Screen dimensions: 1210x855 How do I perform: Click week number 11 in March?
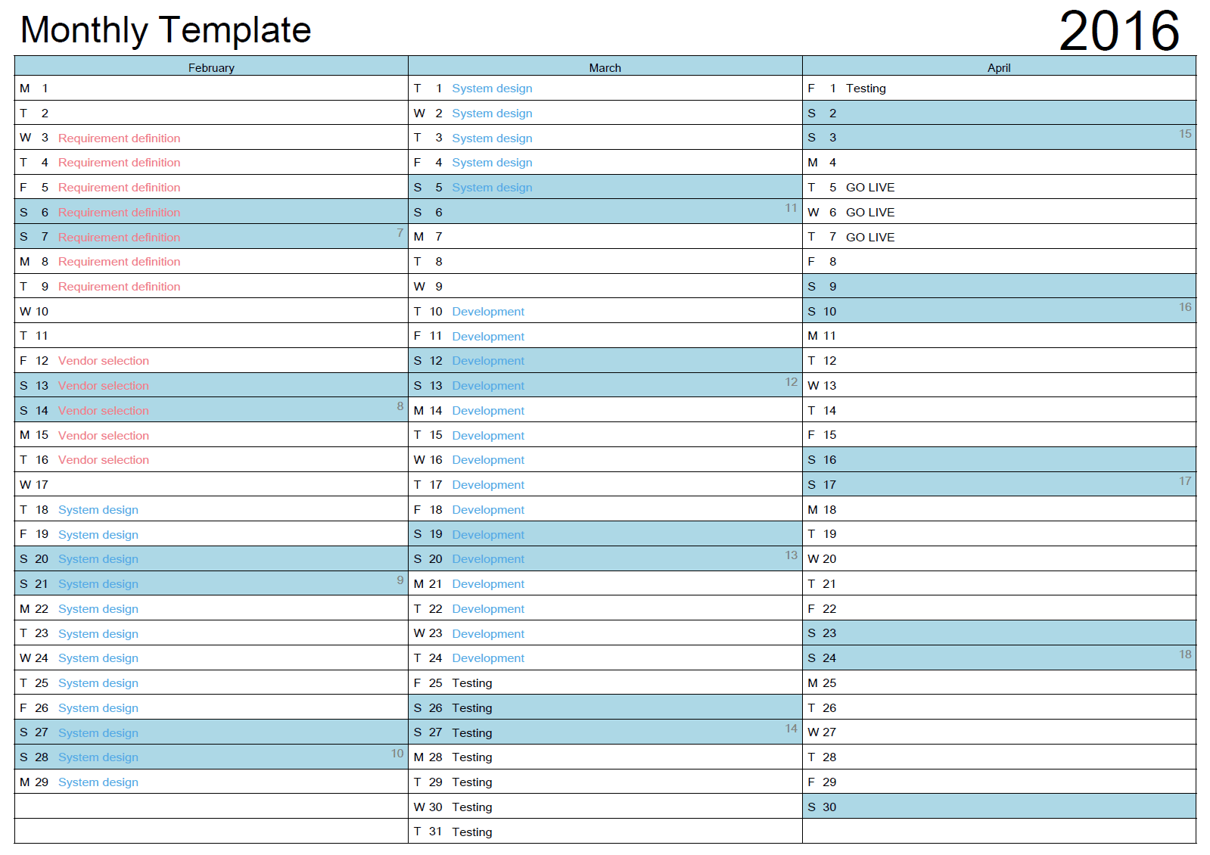[791, 208]
